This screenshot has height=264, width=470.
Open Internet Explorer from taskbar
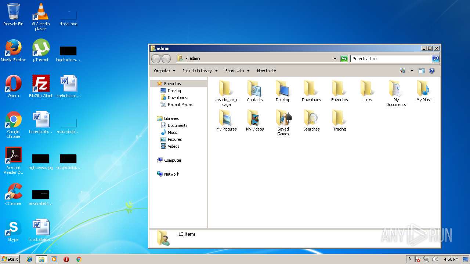pos(29,259)
